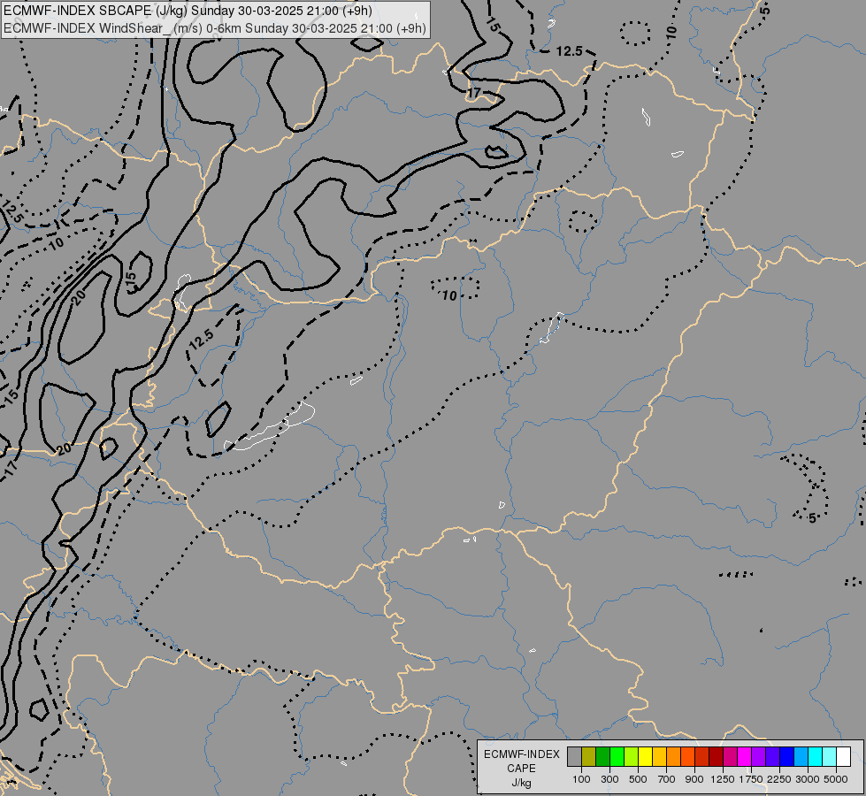Click the dark red legend swatch
Image resolution: width=866 pixels, height=796 pixels.
[716, 756]
